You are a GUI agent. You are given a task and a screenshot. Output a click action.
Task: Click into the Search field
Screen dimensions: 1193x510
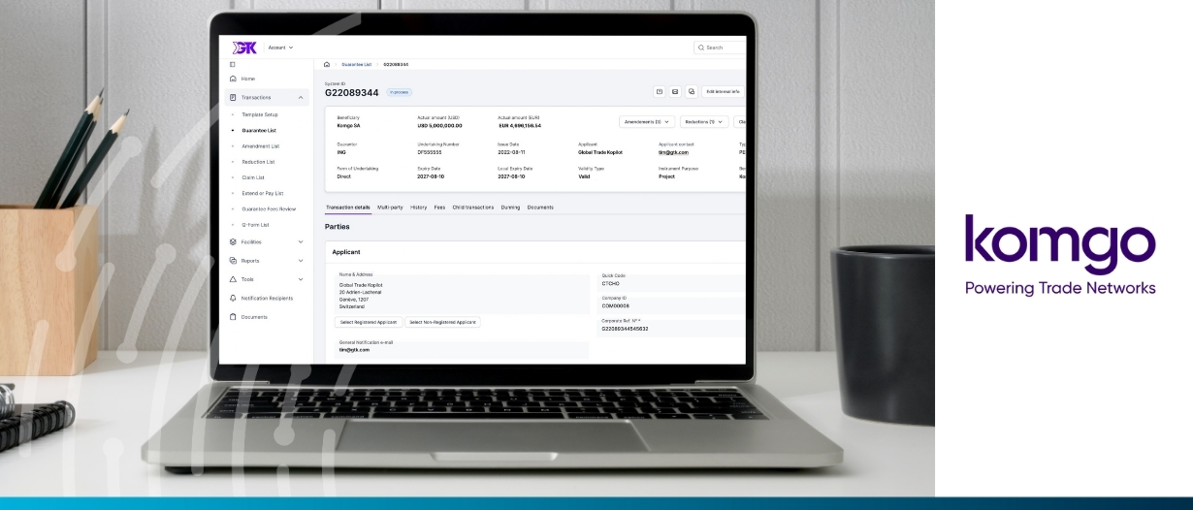tap(720, 48)
